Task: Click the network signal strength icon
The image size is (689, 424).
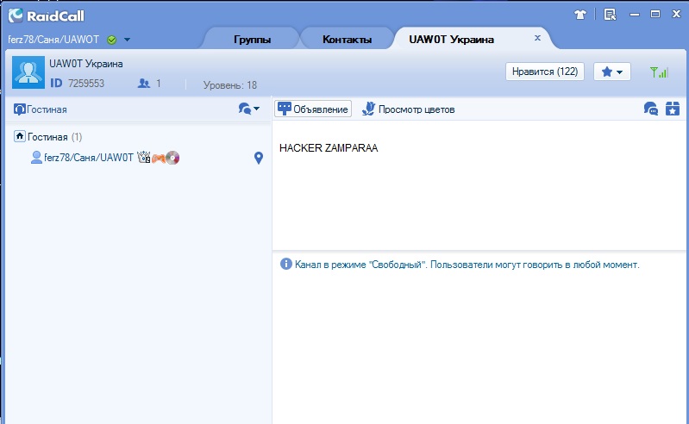Action: point(659,72)
